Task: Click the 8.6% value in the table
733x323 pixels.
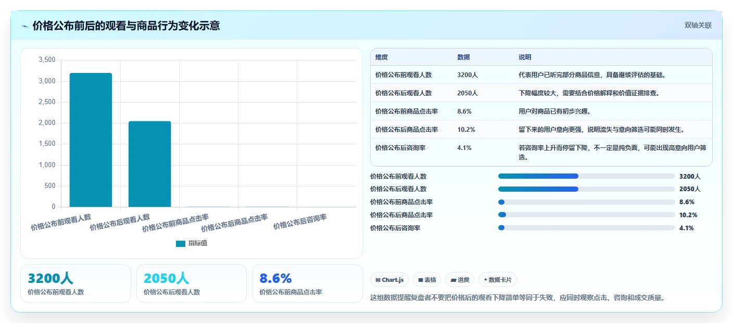Action: coord(464,111)
